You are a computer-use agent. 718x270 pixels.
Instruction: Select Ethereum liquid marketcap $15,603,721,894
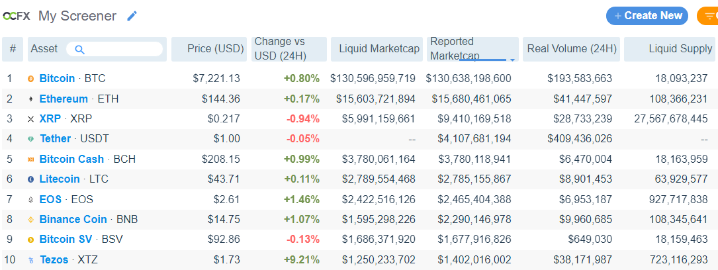pyautogui.click(x=375, y=99)
